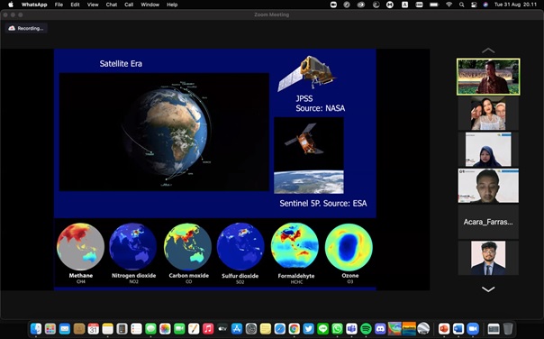The width and height of the screenshot is (544, 339).
Task: Open Control Center in menu bar
Action: [x=474, y=5]
